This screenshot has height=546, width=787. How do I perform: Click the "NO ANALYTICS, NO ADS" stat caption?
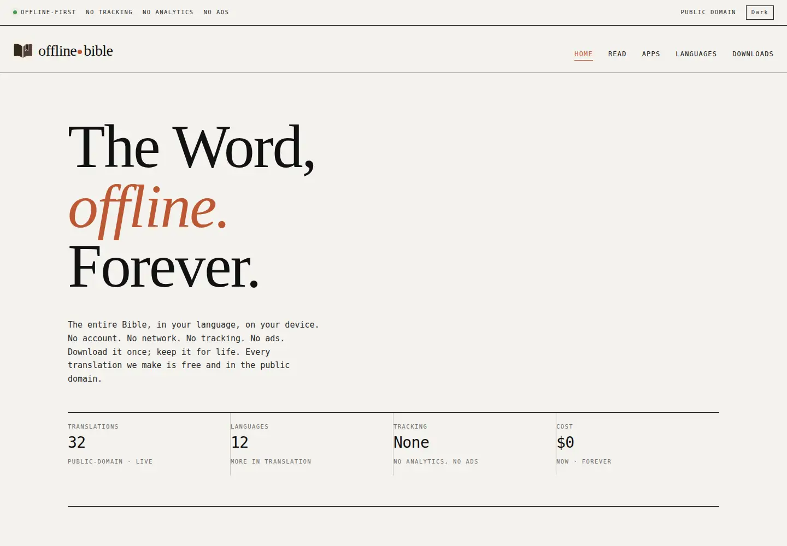pyautogui.click(x=436, y=461)
